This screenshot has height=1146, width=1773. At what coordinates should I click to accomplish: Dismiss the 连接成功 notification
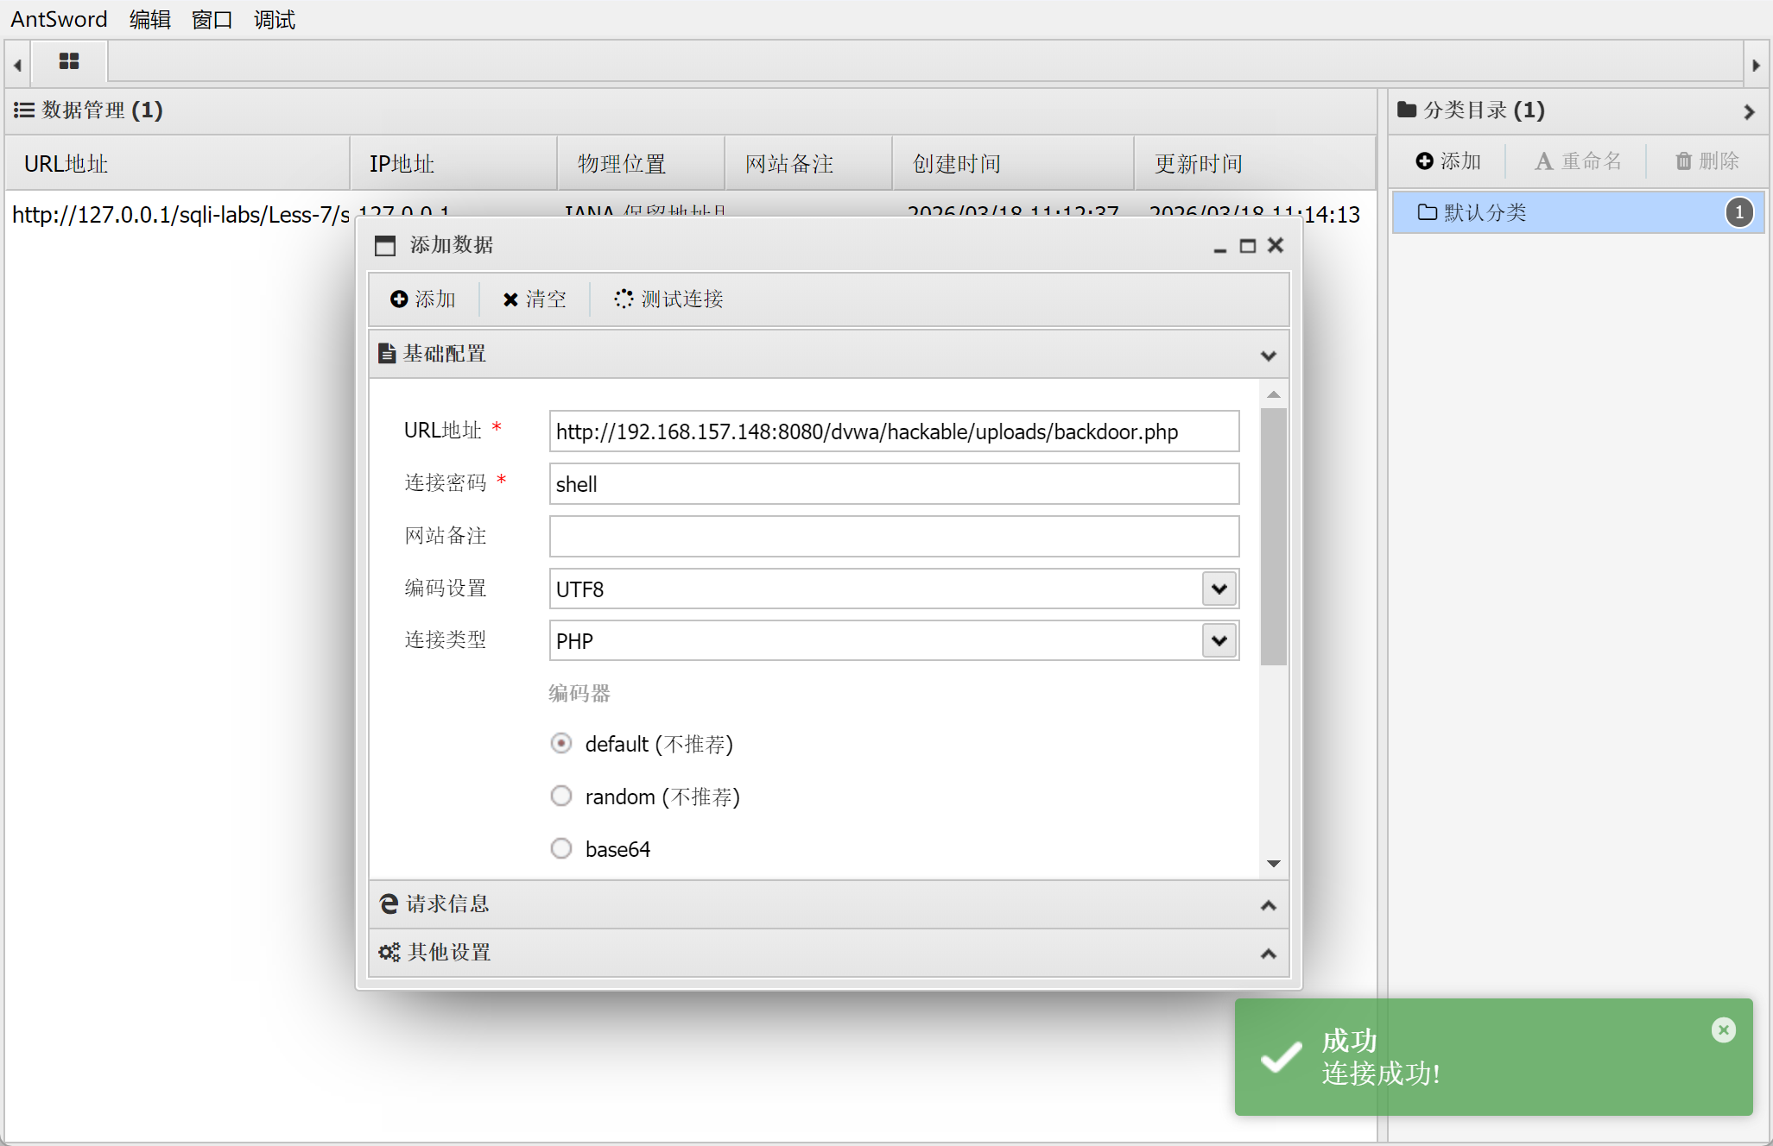click(1723, 1030)
